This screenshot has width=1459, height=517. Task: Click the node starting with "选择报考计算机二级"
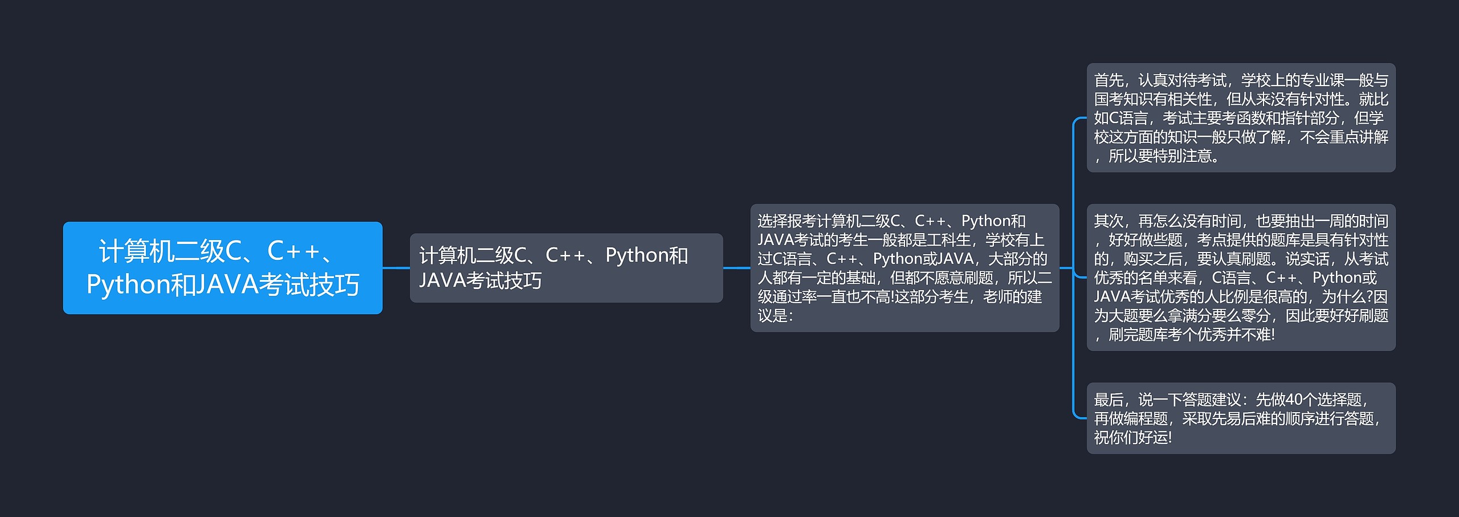904,267
